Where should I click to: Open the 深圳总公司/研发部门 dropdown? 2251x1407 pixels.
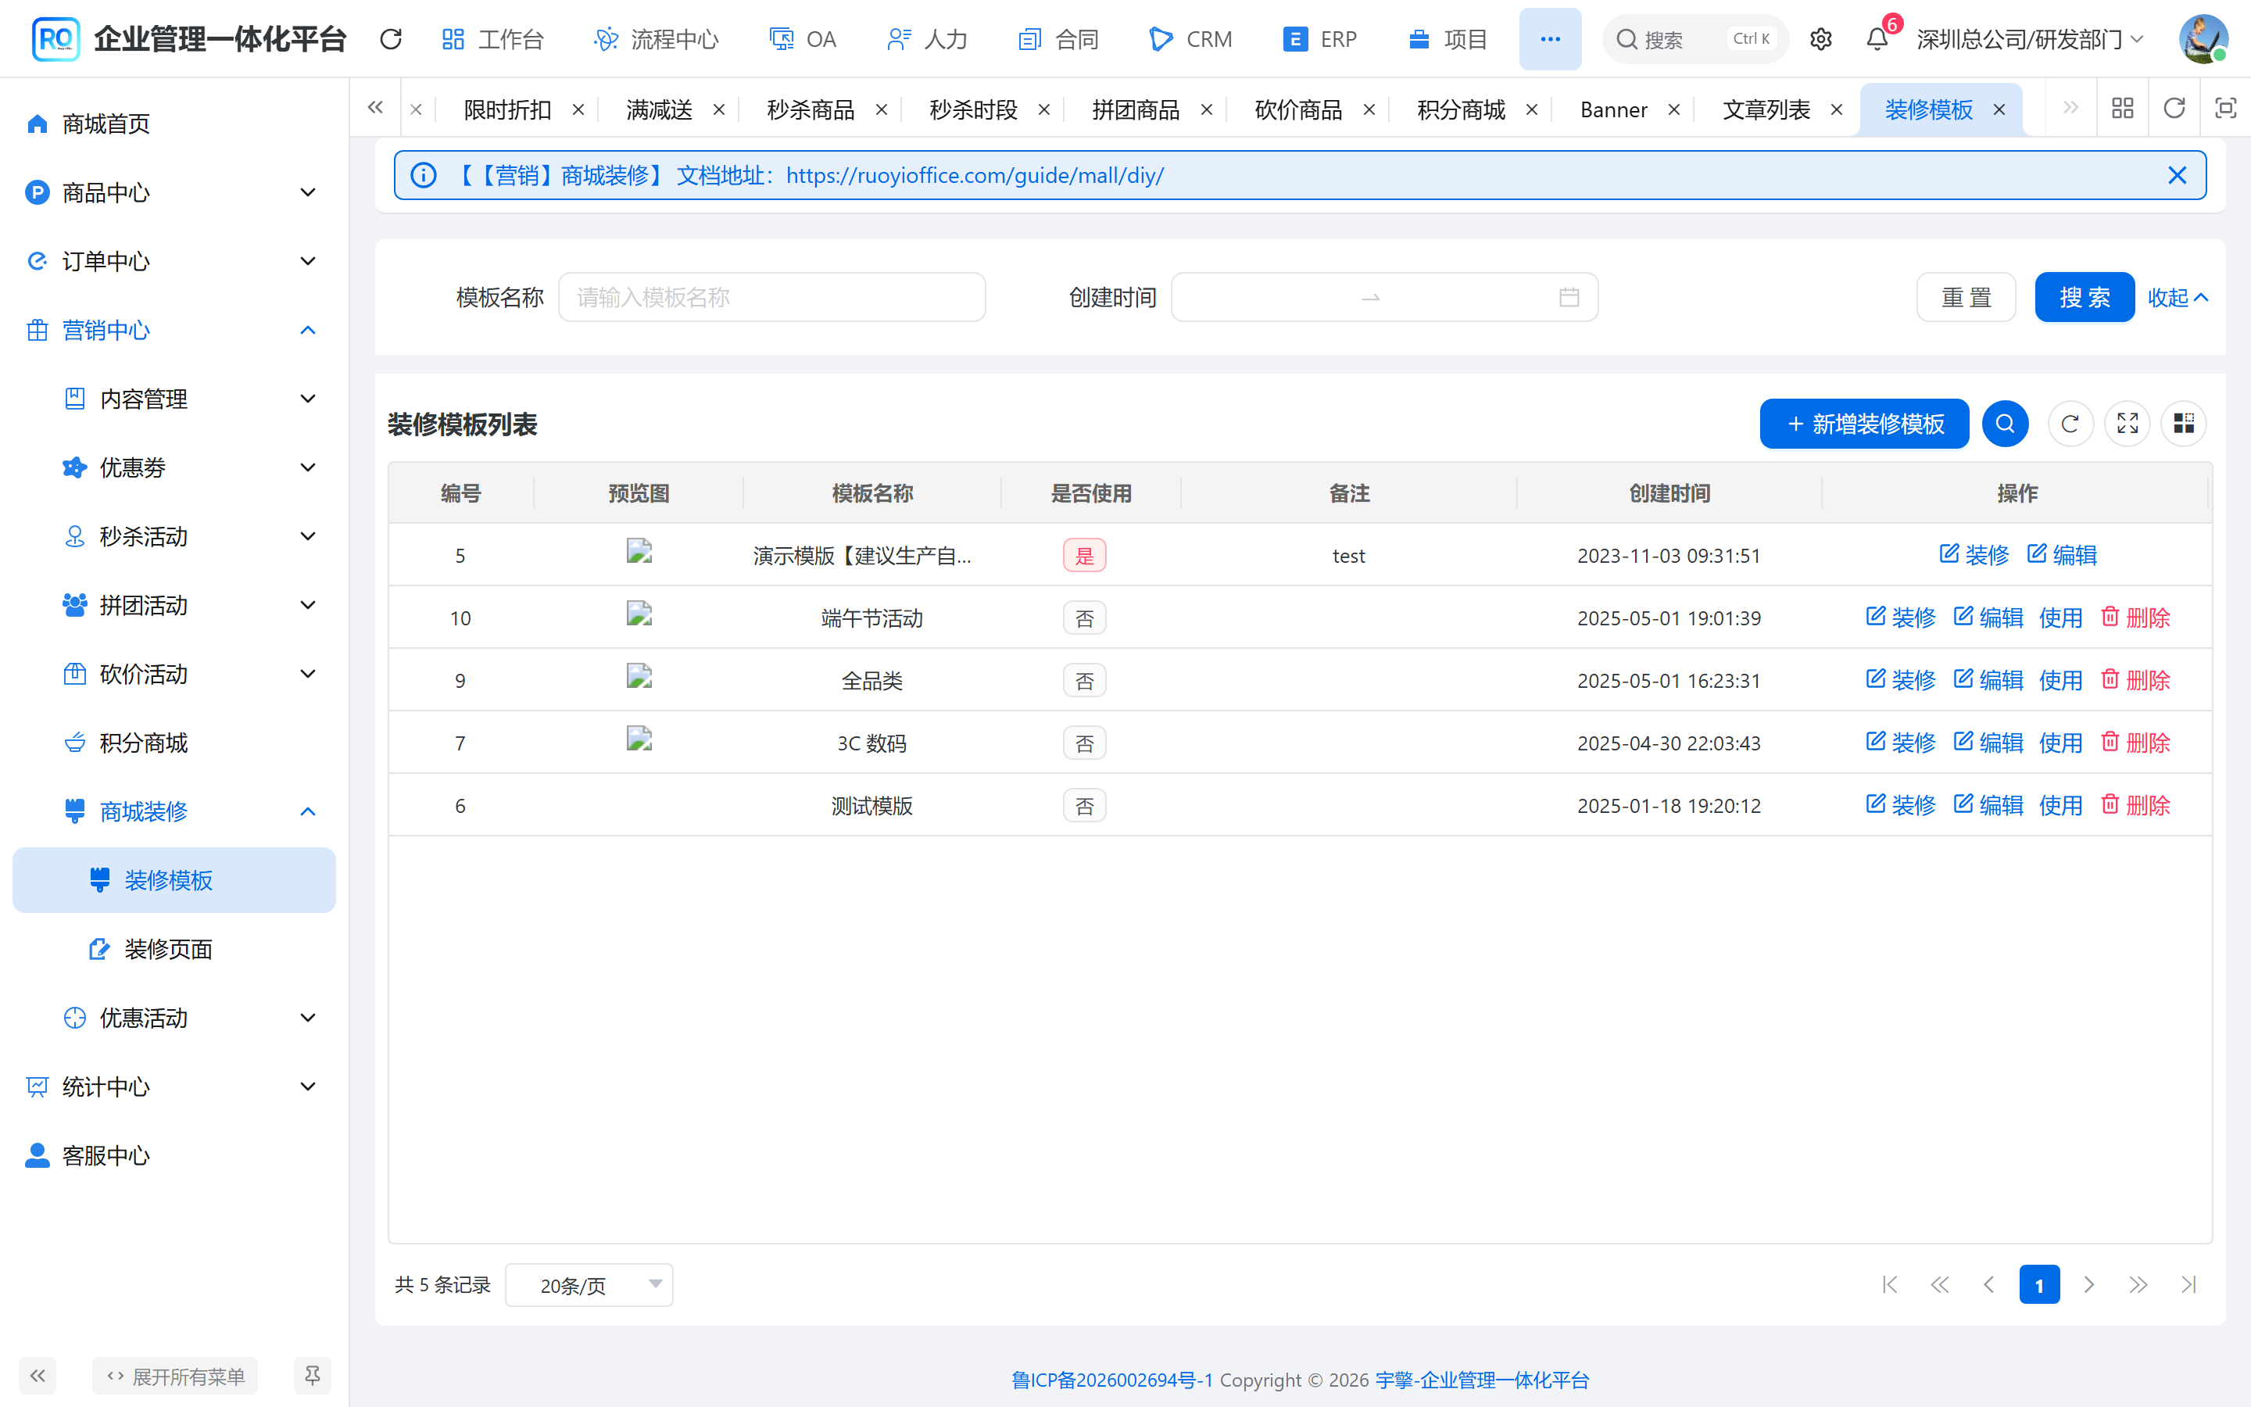coord(2030,39)
